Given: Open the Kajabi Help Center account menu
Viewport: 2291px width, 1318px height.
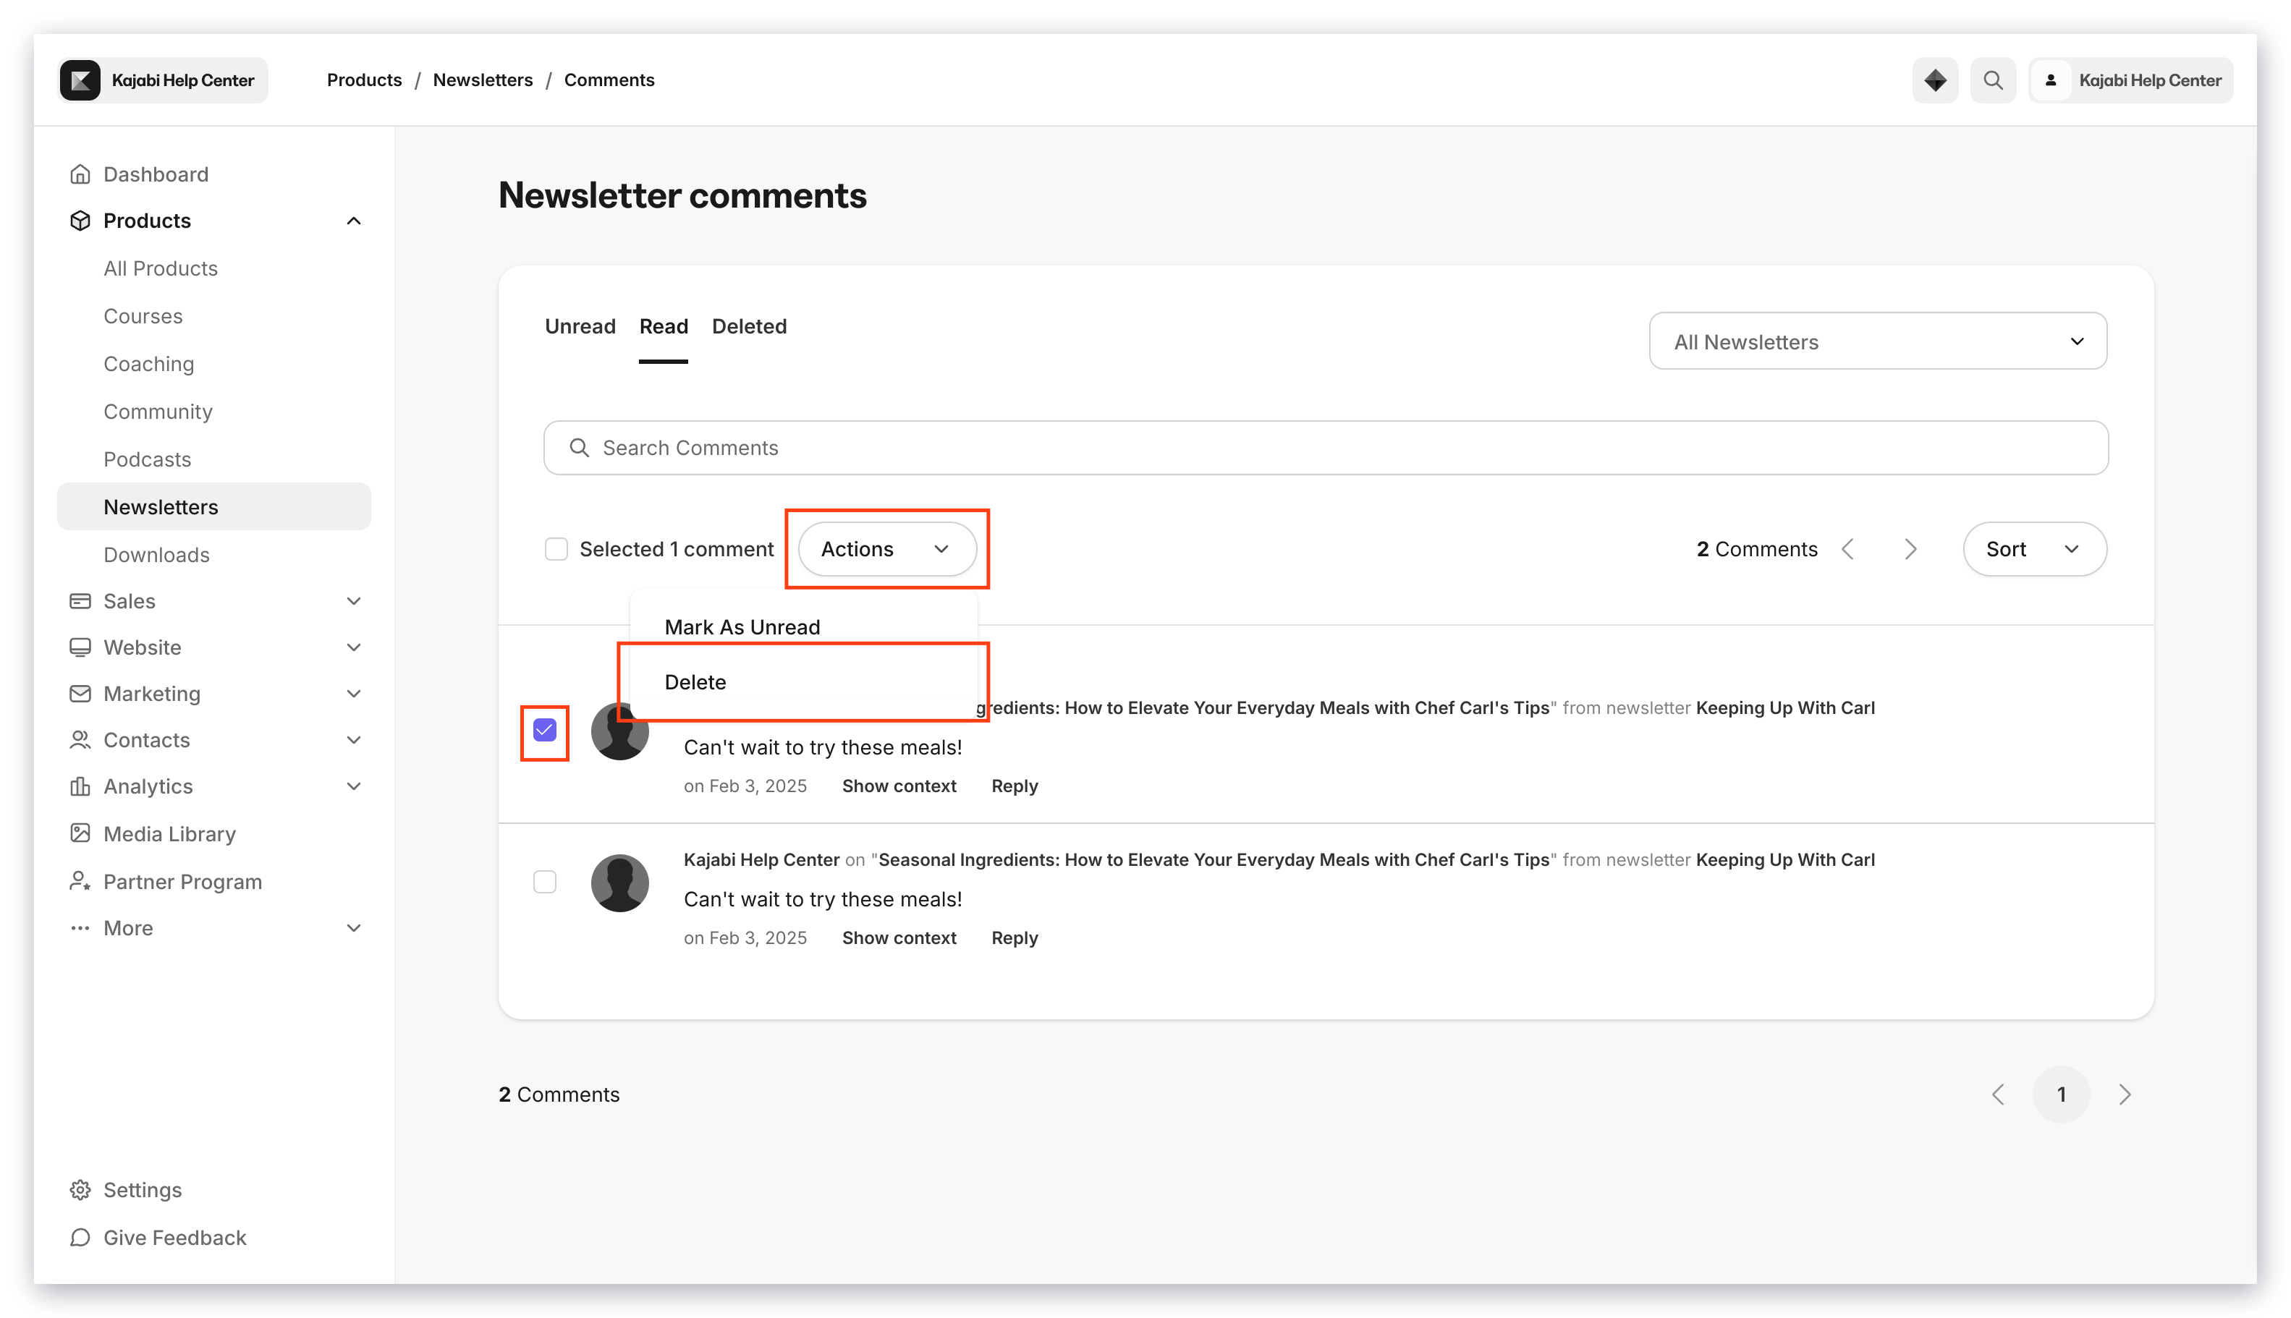Looking at the screenshot, I should (x=2130, y=80).
